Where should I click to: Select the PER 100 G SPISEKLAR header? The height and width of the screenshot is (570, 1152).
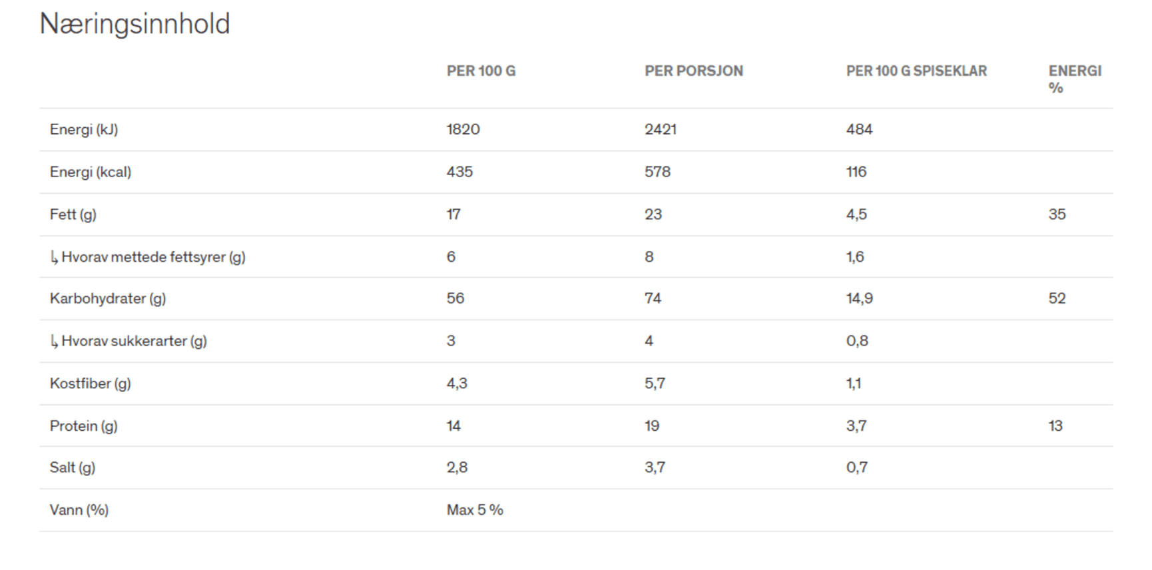click(x=916, y=71)
